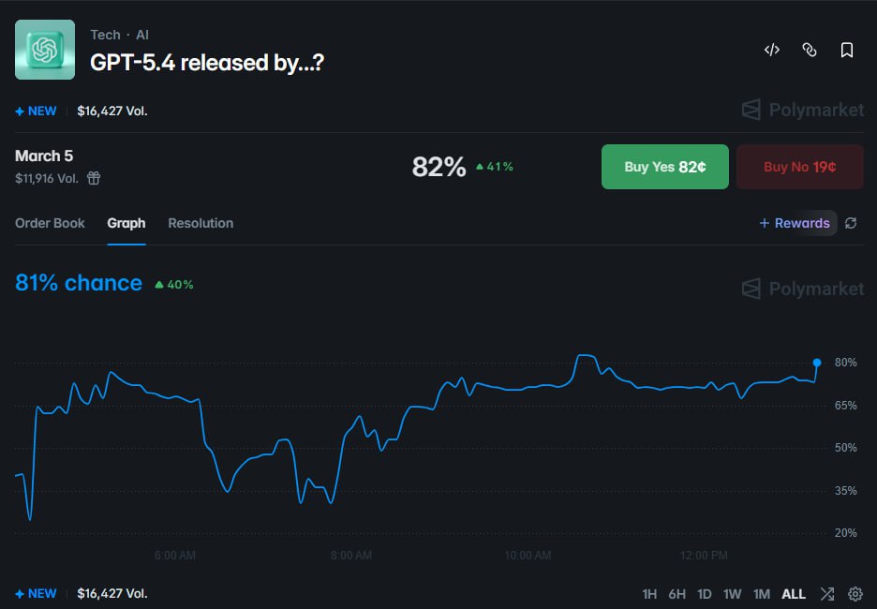Viewport: 877px width, 609px height.
Task: Select the 1W time range
Action: tap(733, 594)
